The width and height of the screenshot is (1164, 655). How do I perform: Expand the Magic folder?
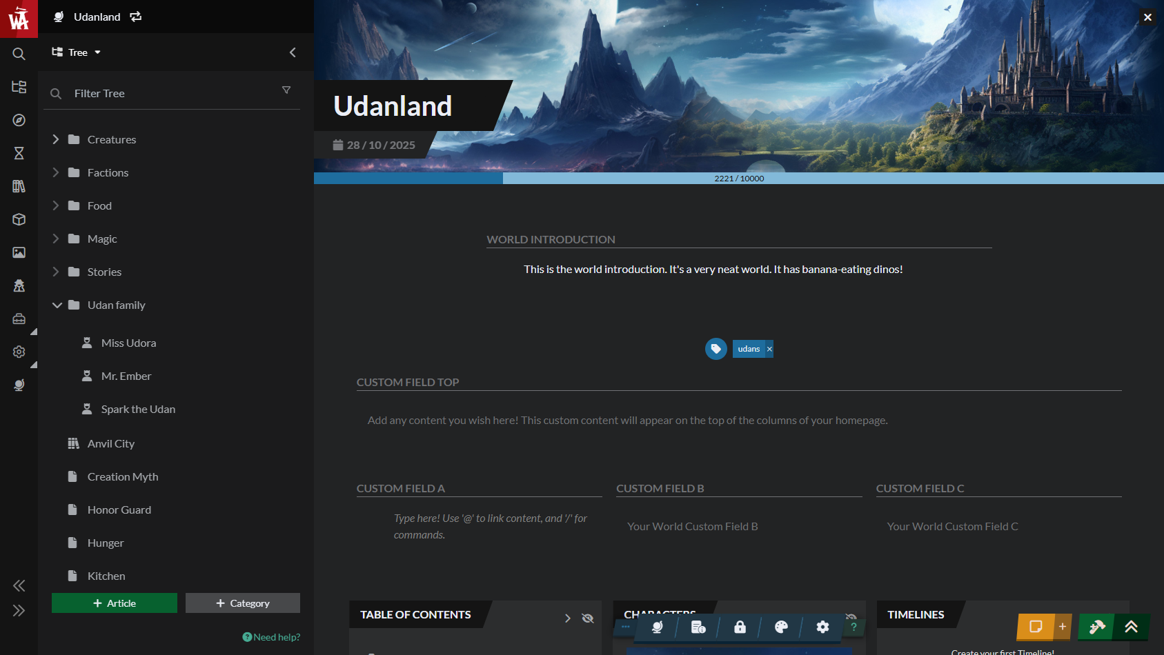pyautogui.click(x=56, y=239)
